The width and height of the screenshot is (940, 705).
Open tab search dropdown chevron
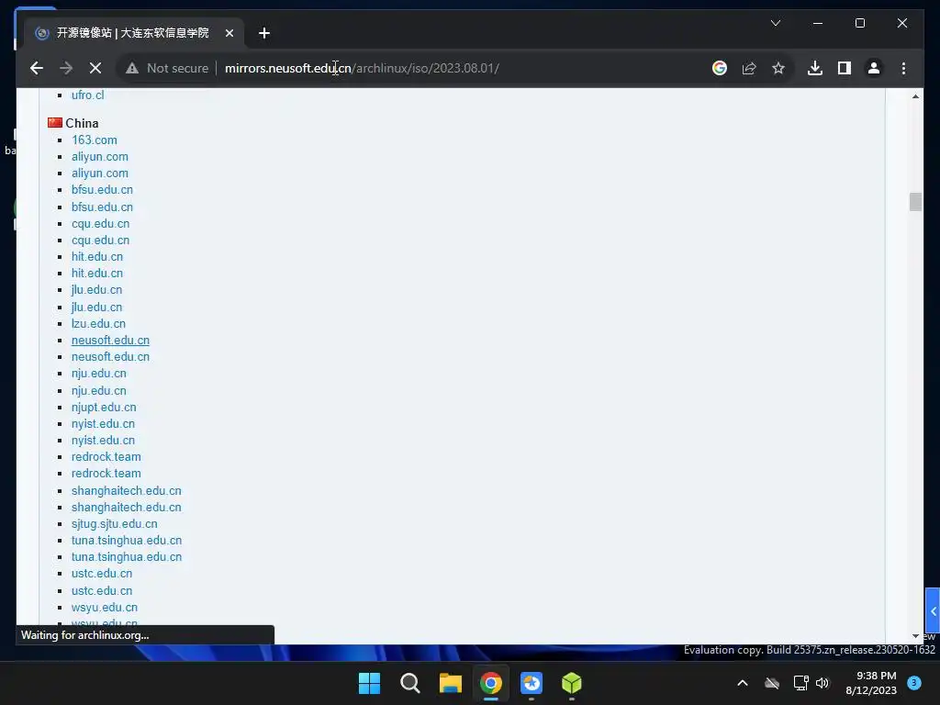point(775,23)
